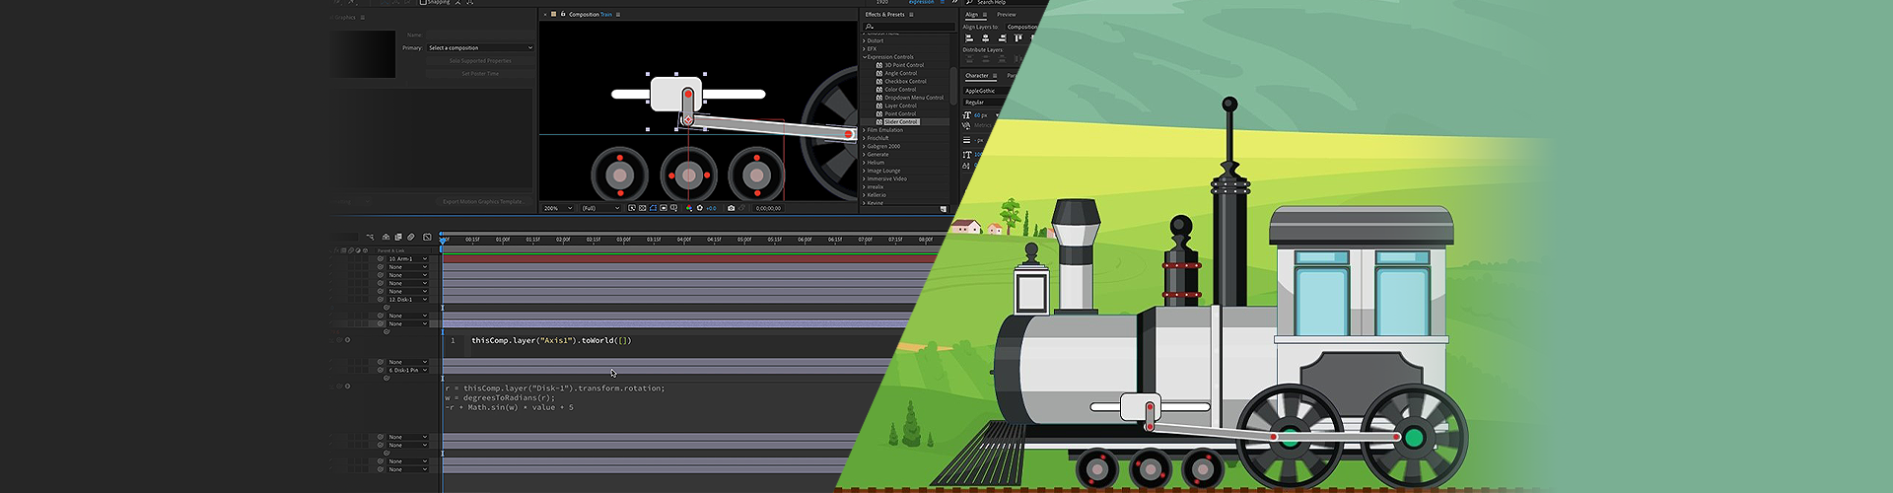
Task: Click the Solo Supported Properties button
Action: click(x=480, y=61)
